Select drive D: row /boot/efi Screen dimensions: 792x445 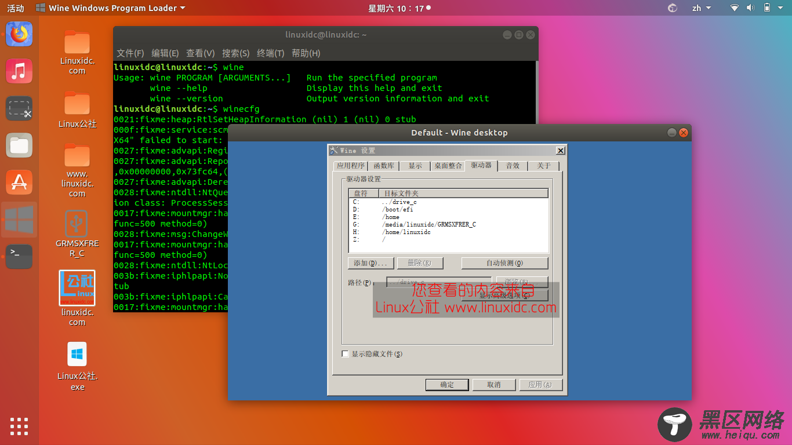[x=448, y=210]
